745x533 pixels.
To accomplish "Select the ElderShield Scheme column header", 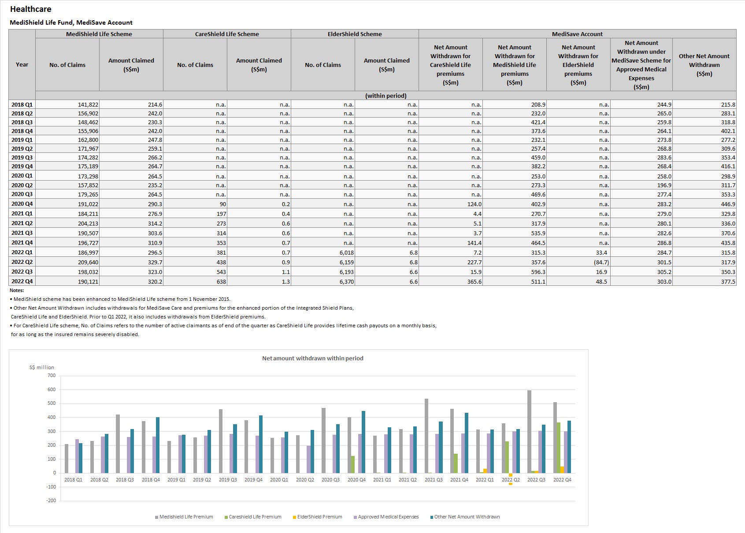I will tap(355, 34).
